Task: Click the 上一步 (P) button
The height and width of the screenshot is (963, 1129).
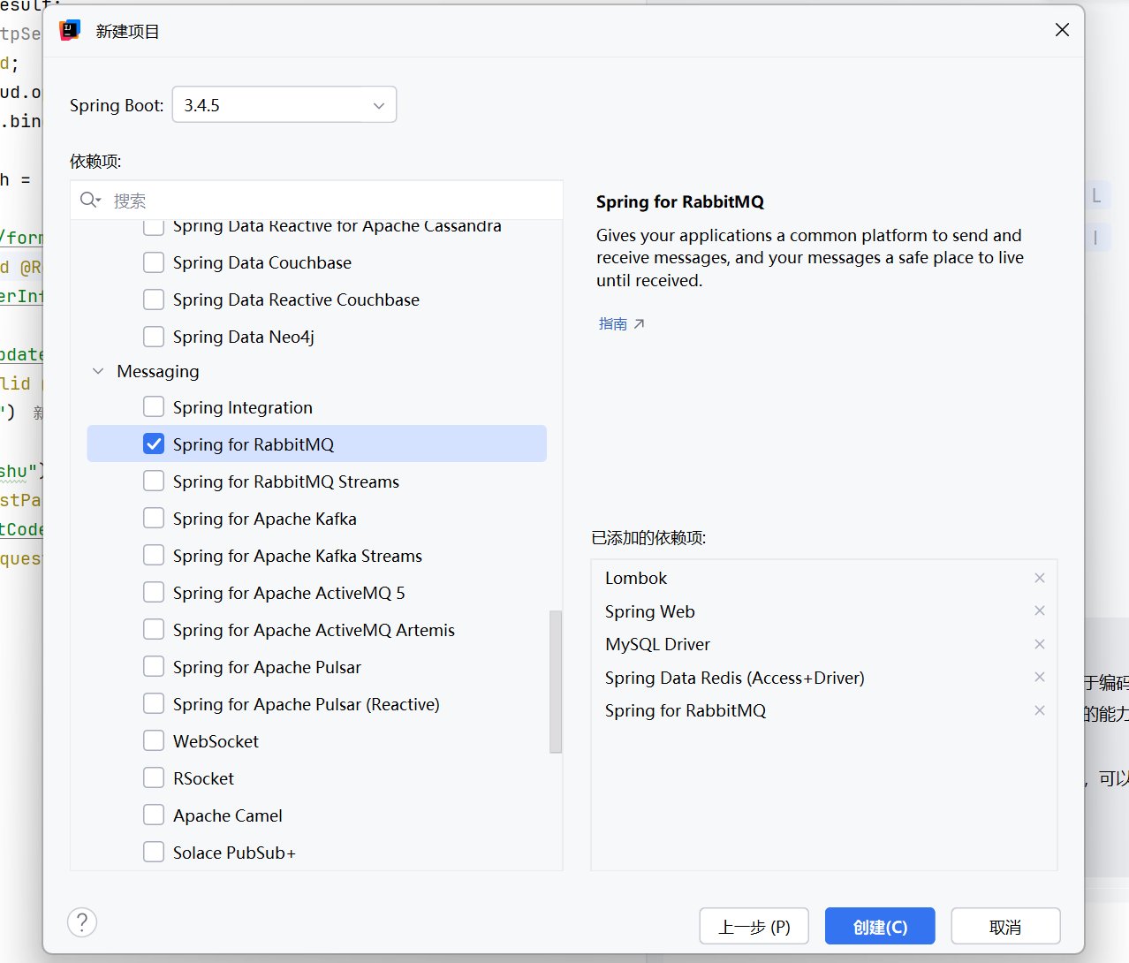Action: click(754, 927)
